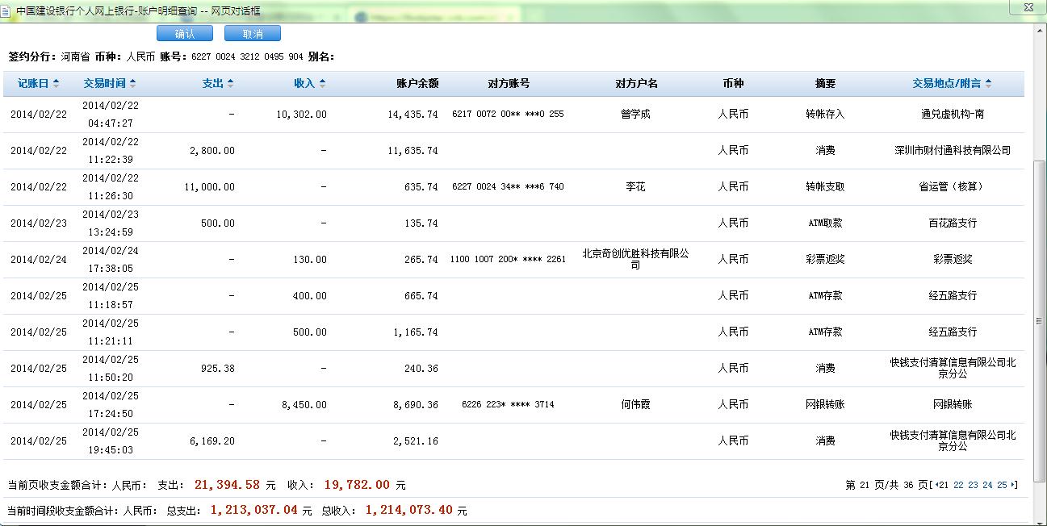Open page 22 of results

[958, 485]
